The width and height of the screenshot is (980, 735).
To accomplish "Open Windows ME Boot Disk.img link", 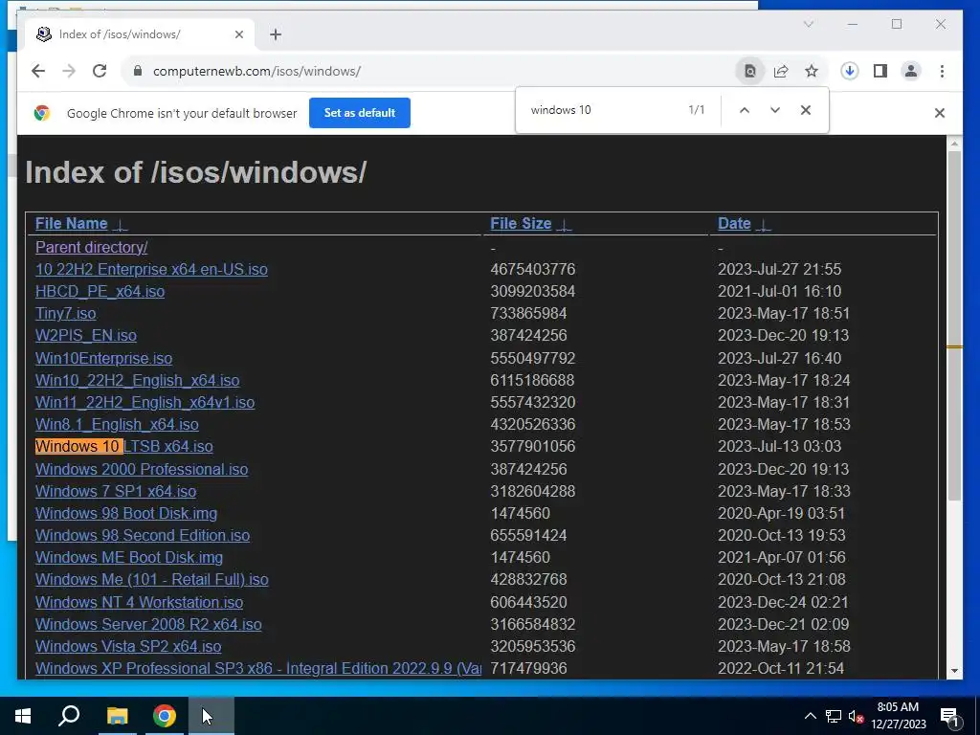I will point(129,558).
